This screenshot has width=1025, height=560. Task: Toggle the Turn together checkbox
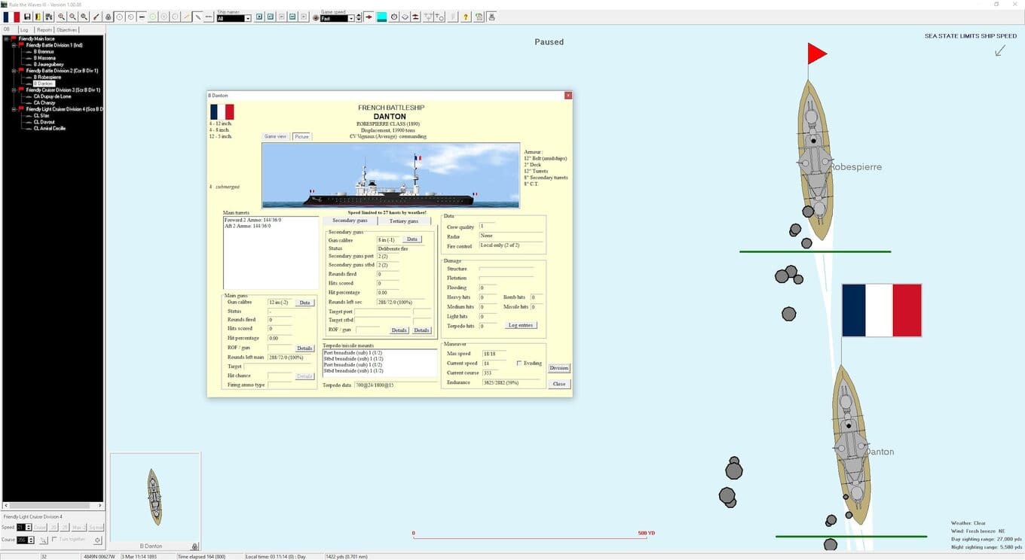(x=54, y=539)
